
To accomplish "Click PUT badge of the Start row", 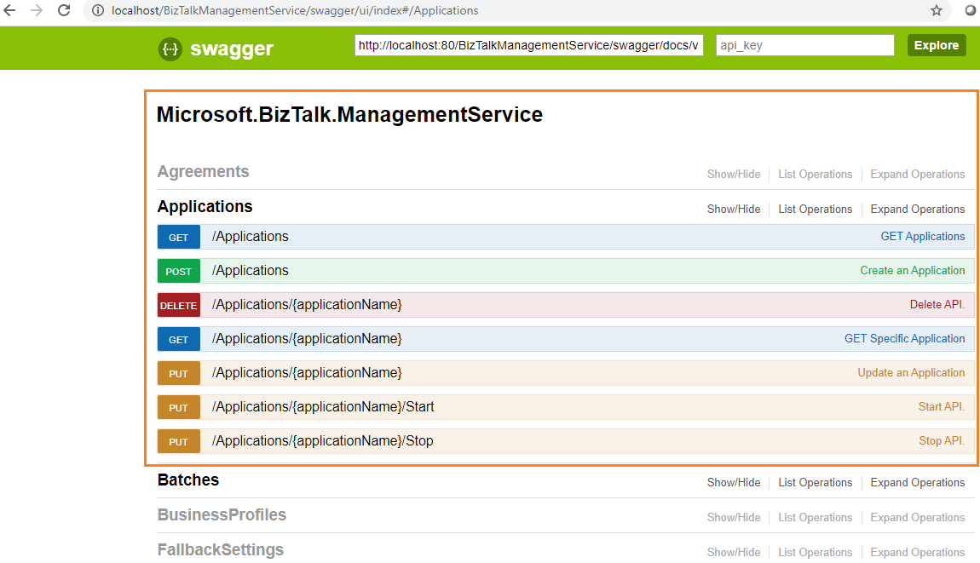I will [x=179, y=407].
